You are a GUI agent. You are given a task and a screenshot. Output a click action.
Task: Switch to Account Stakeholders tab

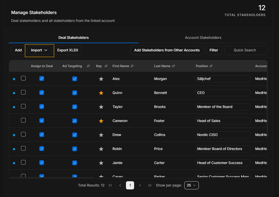click(203, 38)
